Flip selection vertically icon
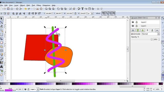Screen dimensions: 164x92 (24, 13)
